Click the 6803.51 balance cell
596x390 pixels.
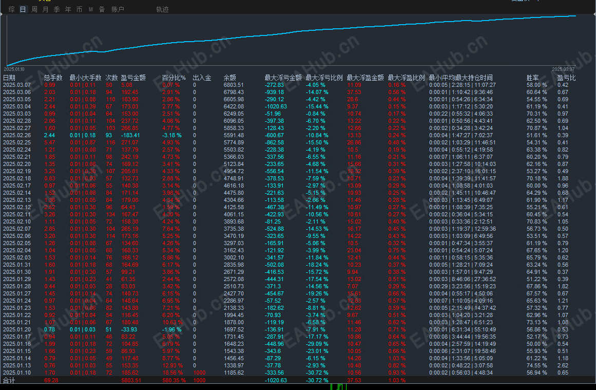click(234, 85)
